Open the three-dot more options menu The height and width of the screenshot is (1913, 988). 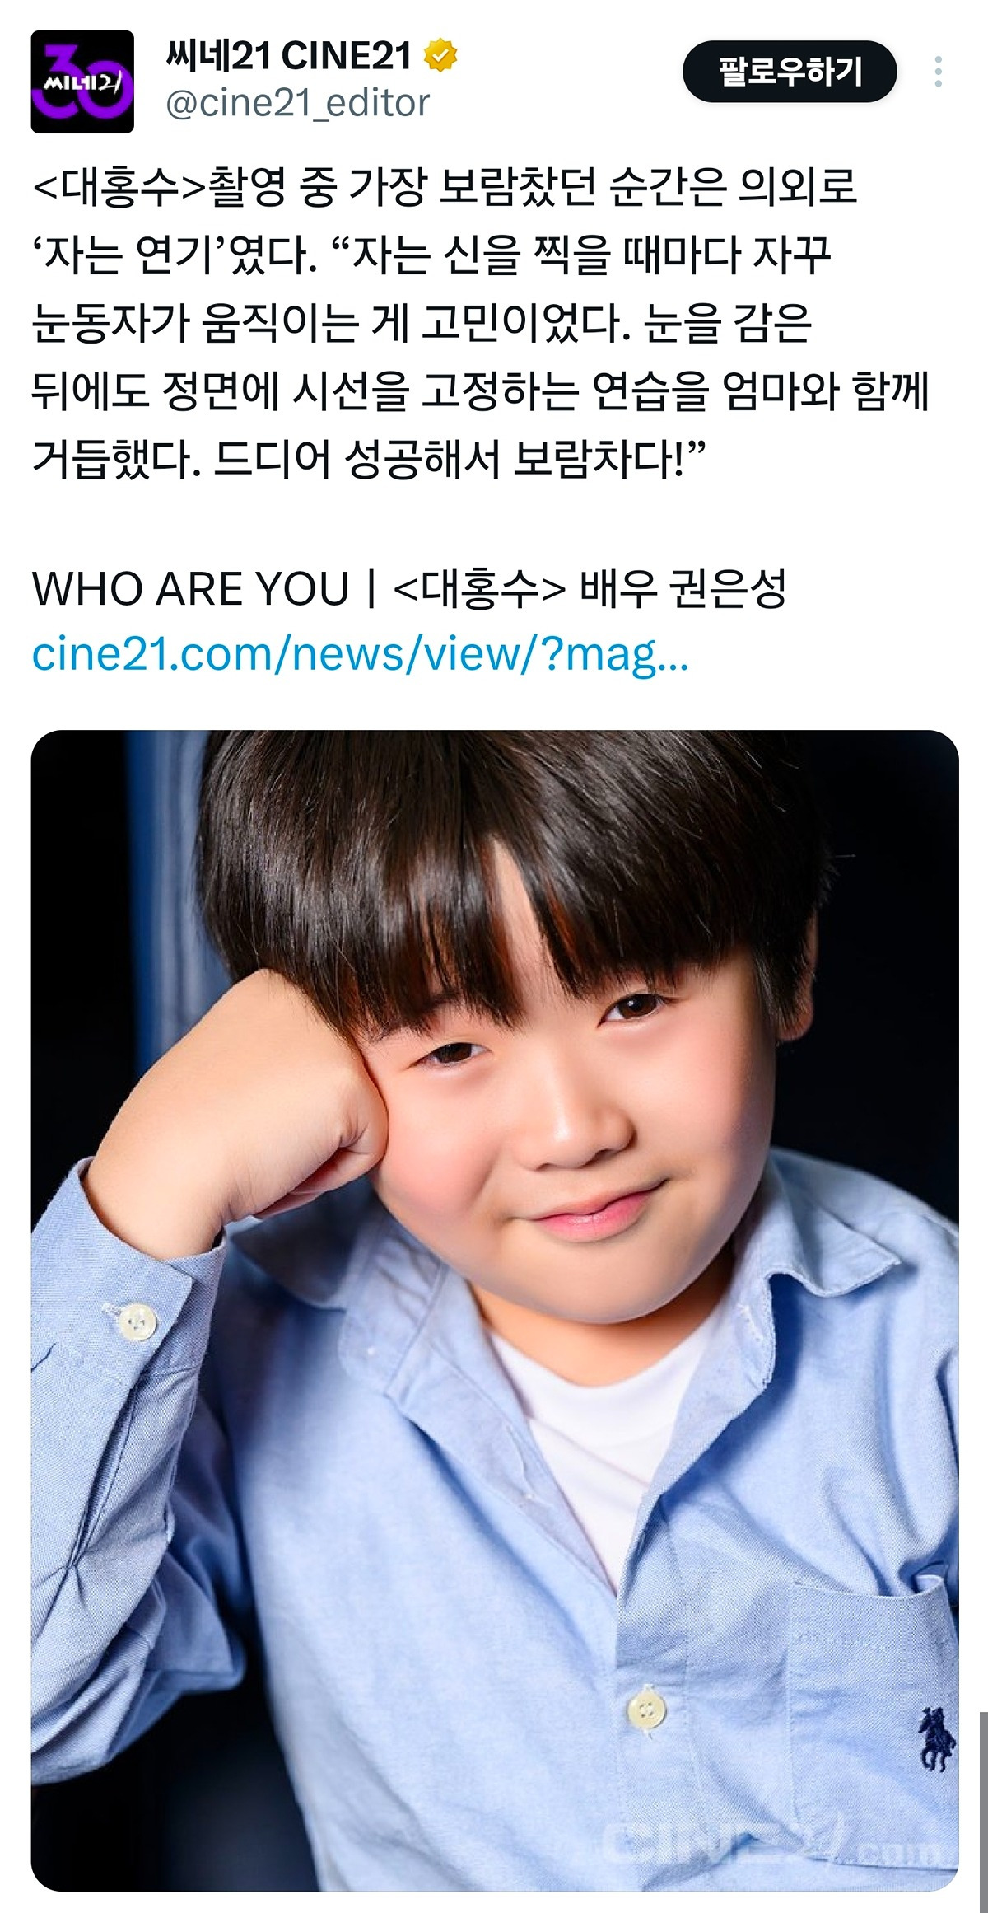[x=938, y=72]
